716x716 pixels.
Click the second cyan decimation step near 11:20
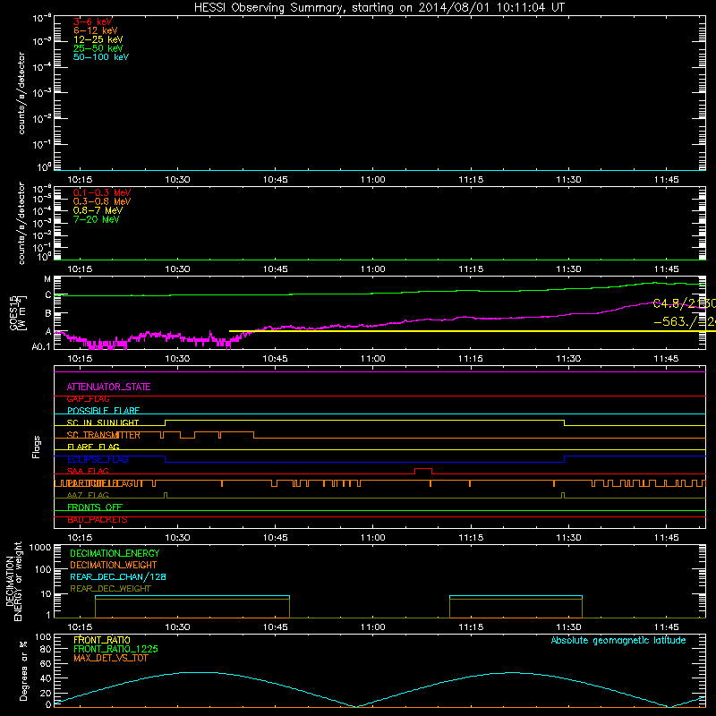coord(516,596)
